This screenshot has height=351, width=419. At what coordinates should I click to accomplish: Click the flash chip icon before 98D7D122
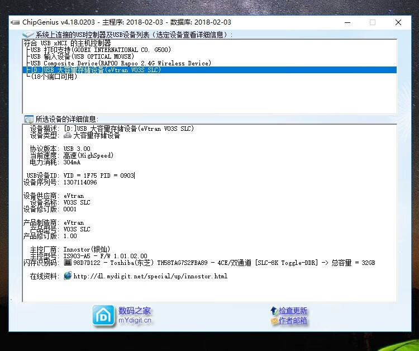click(68, 263)
